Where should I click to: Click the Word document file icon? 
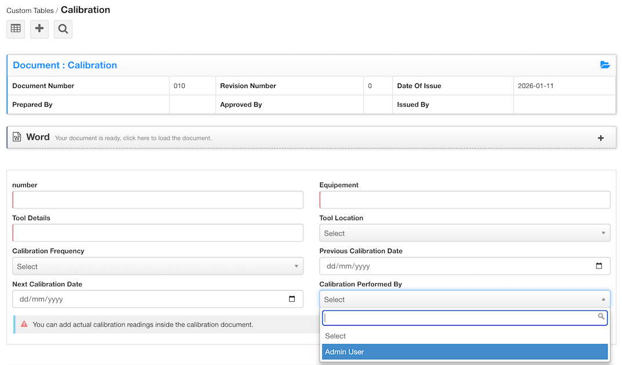pos(17,137)
